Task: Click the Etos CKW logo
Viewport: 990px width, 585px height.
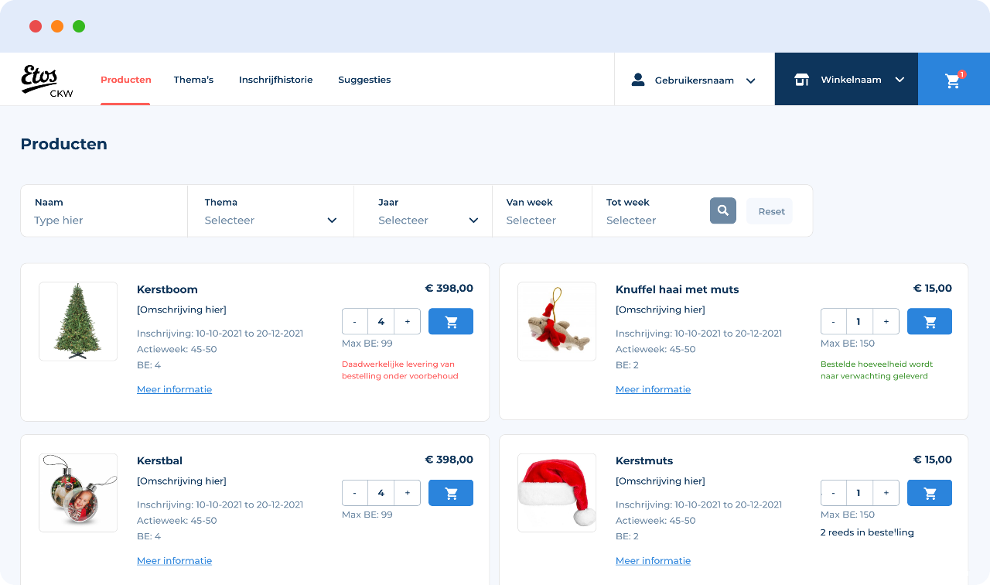Action: [x=46, y=80]
